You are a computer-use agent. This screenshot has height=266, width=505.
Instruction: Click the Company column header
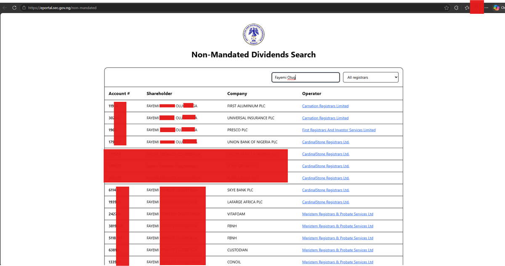pos(237,93)
